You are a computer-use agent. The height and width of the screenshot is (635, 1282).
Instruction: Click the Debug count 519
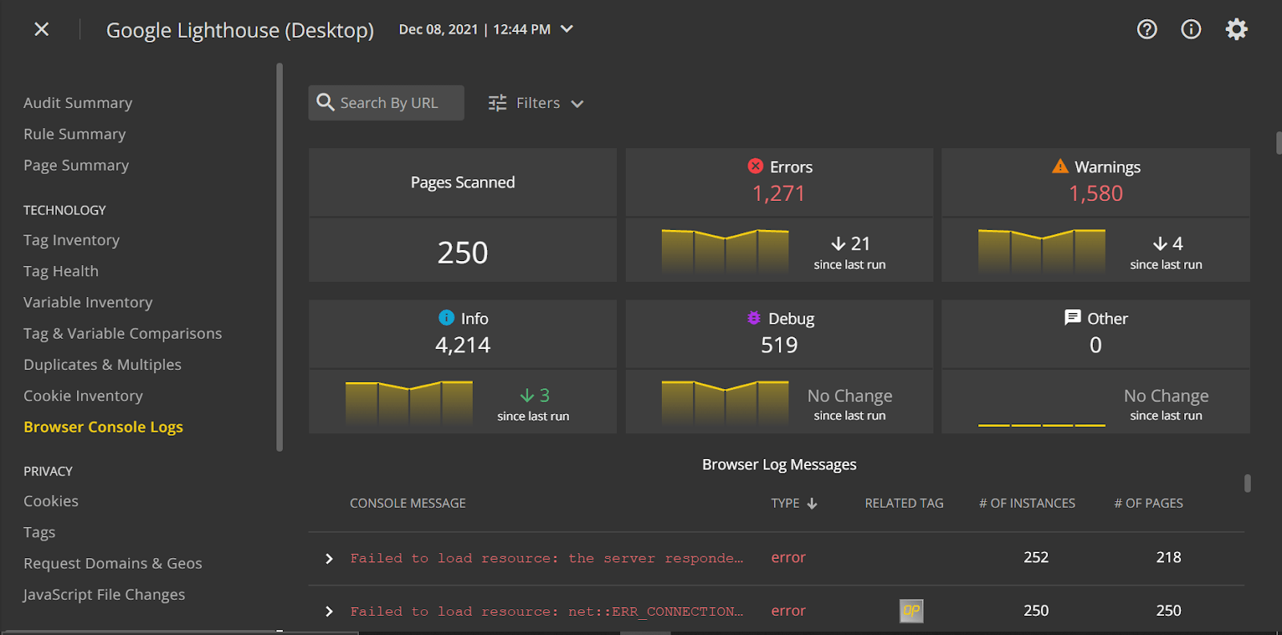pos(779,345)
